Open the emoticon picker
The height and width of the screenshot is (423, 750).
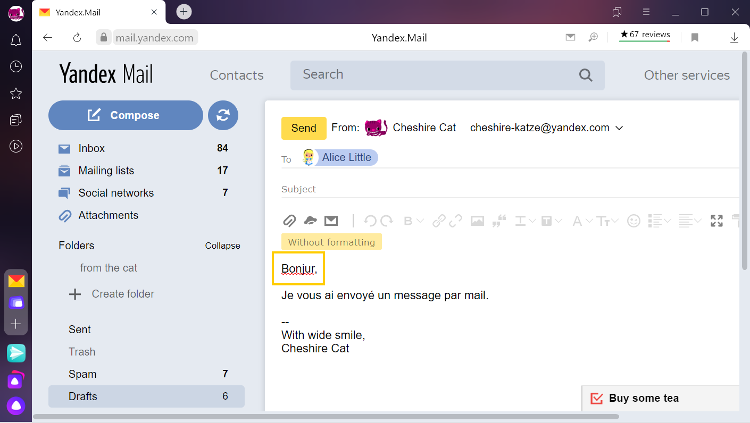click(x=634, y=221)
